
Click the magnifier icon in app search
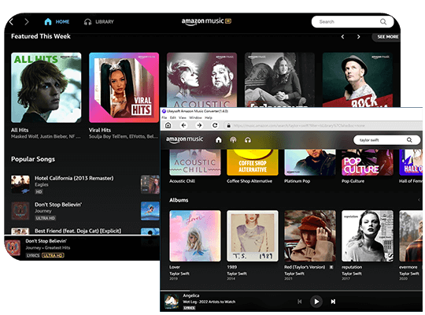[x=383, y=22]
